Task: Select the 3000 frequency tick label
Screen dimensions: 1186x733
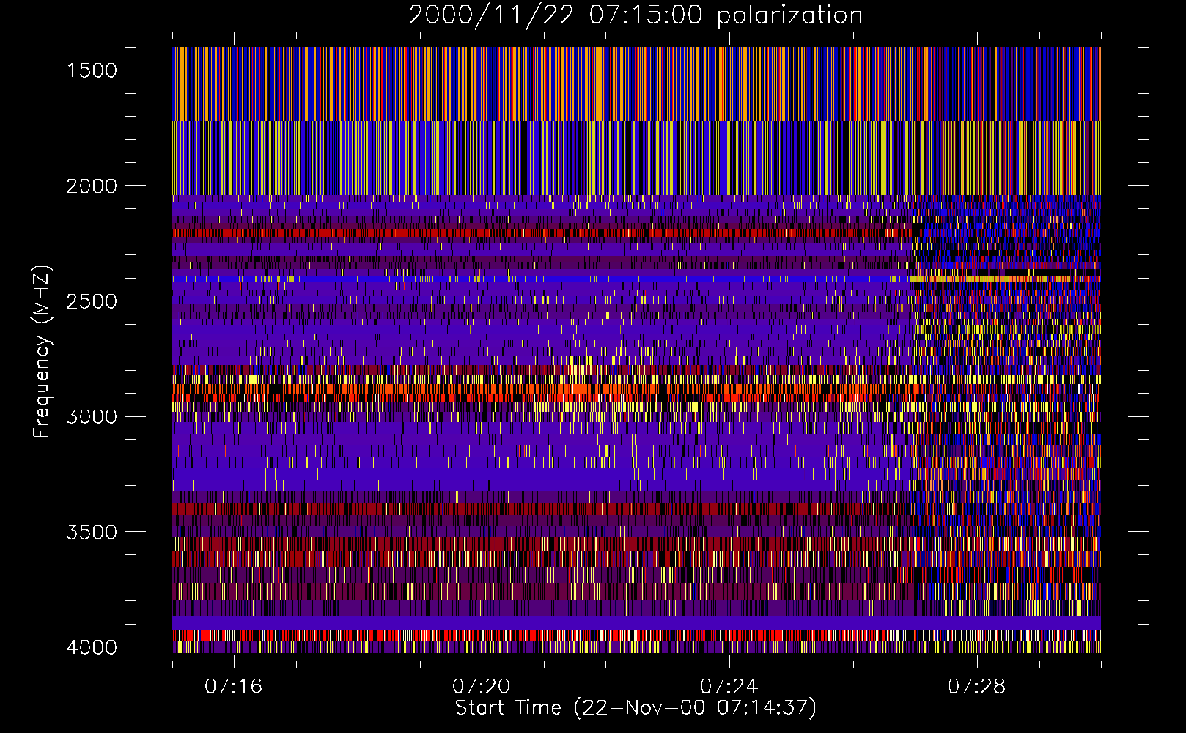Action: pos(92,417)
